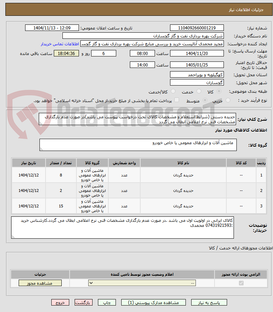Click quantity 15 in row 3
The height and width of the screenshot is (312, 273).
pos(61,206)
